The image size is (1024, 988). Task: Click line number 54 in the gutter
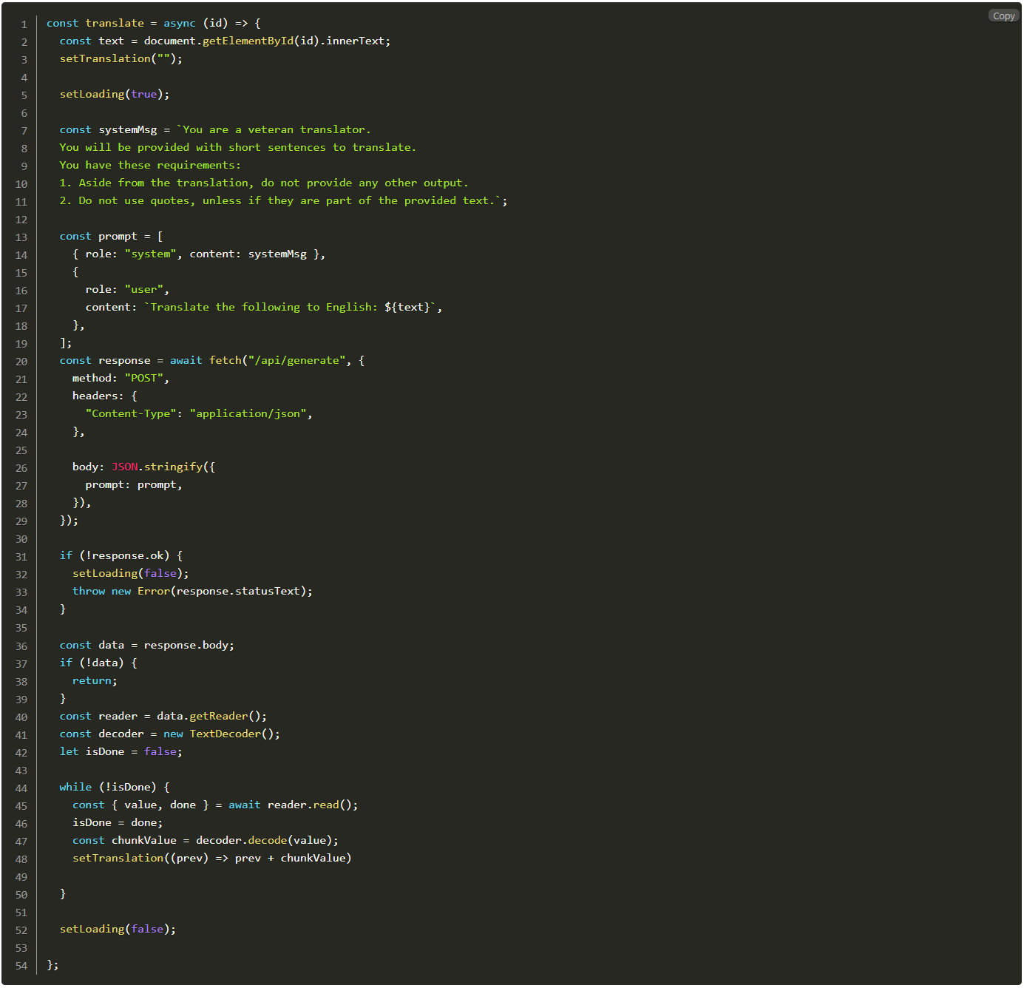[x=21, y=965]
